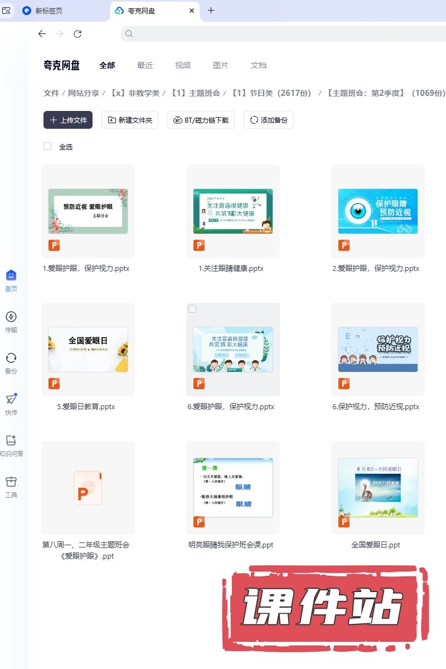
Task: Open the 传输 transfer sidebar icon
Action: point(11,317)
